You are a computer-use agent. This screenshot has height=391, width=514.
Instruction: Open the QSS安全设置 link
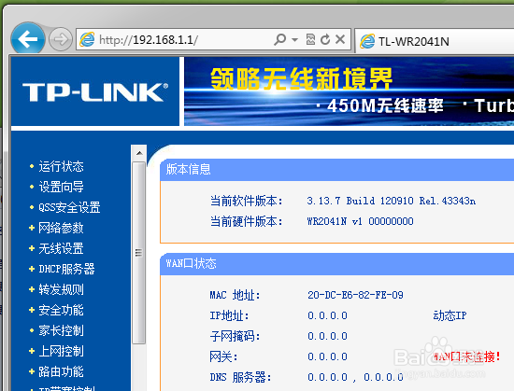[69, 207]
